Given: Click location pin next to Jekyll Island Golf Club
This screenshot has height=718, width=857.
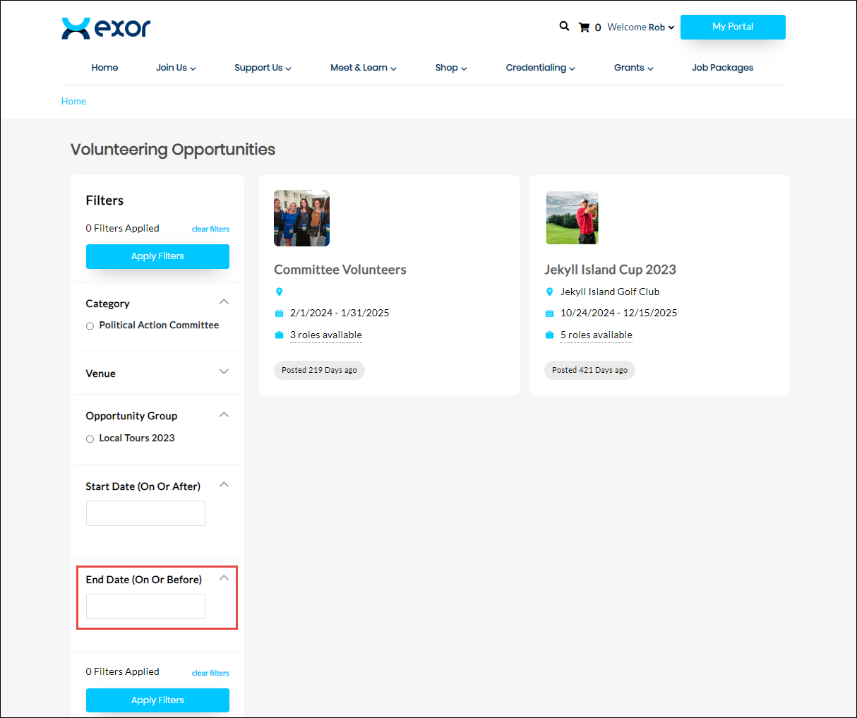Looking at the screenshot, I should [x=549, y=292].
